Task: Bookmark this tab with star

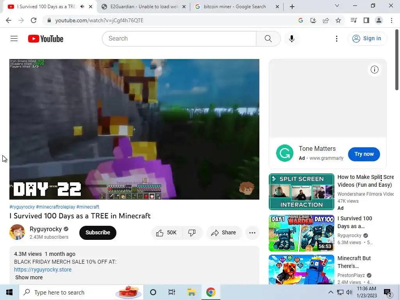Action: (338, 20)
